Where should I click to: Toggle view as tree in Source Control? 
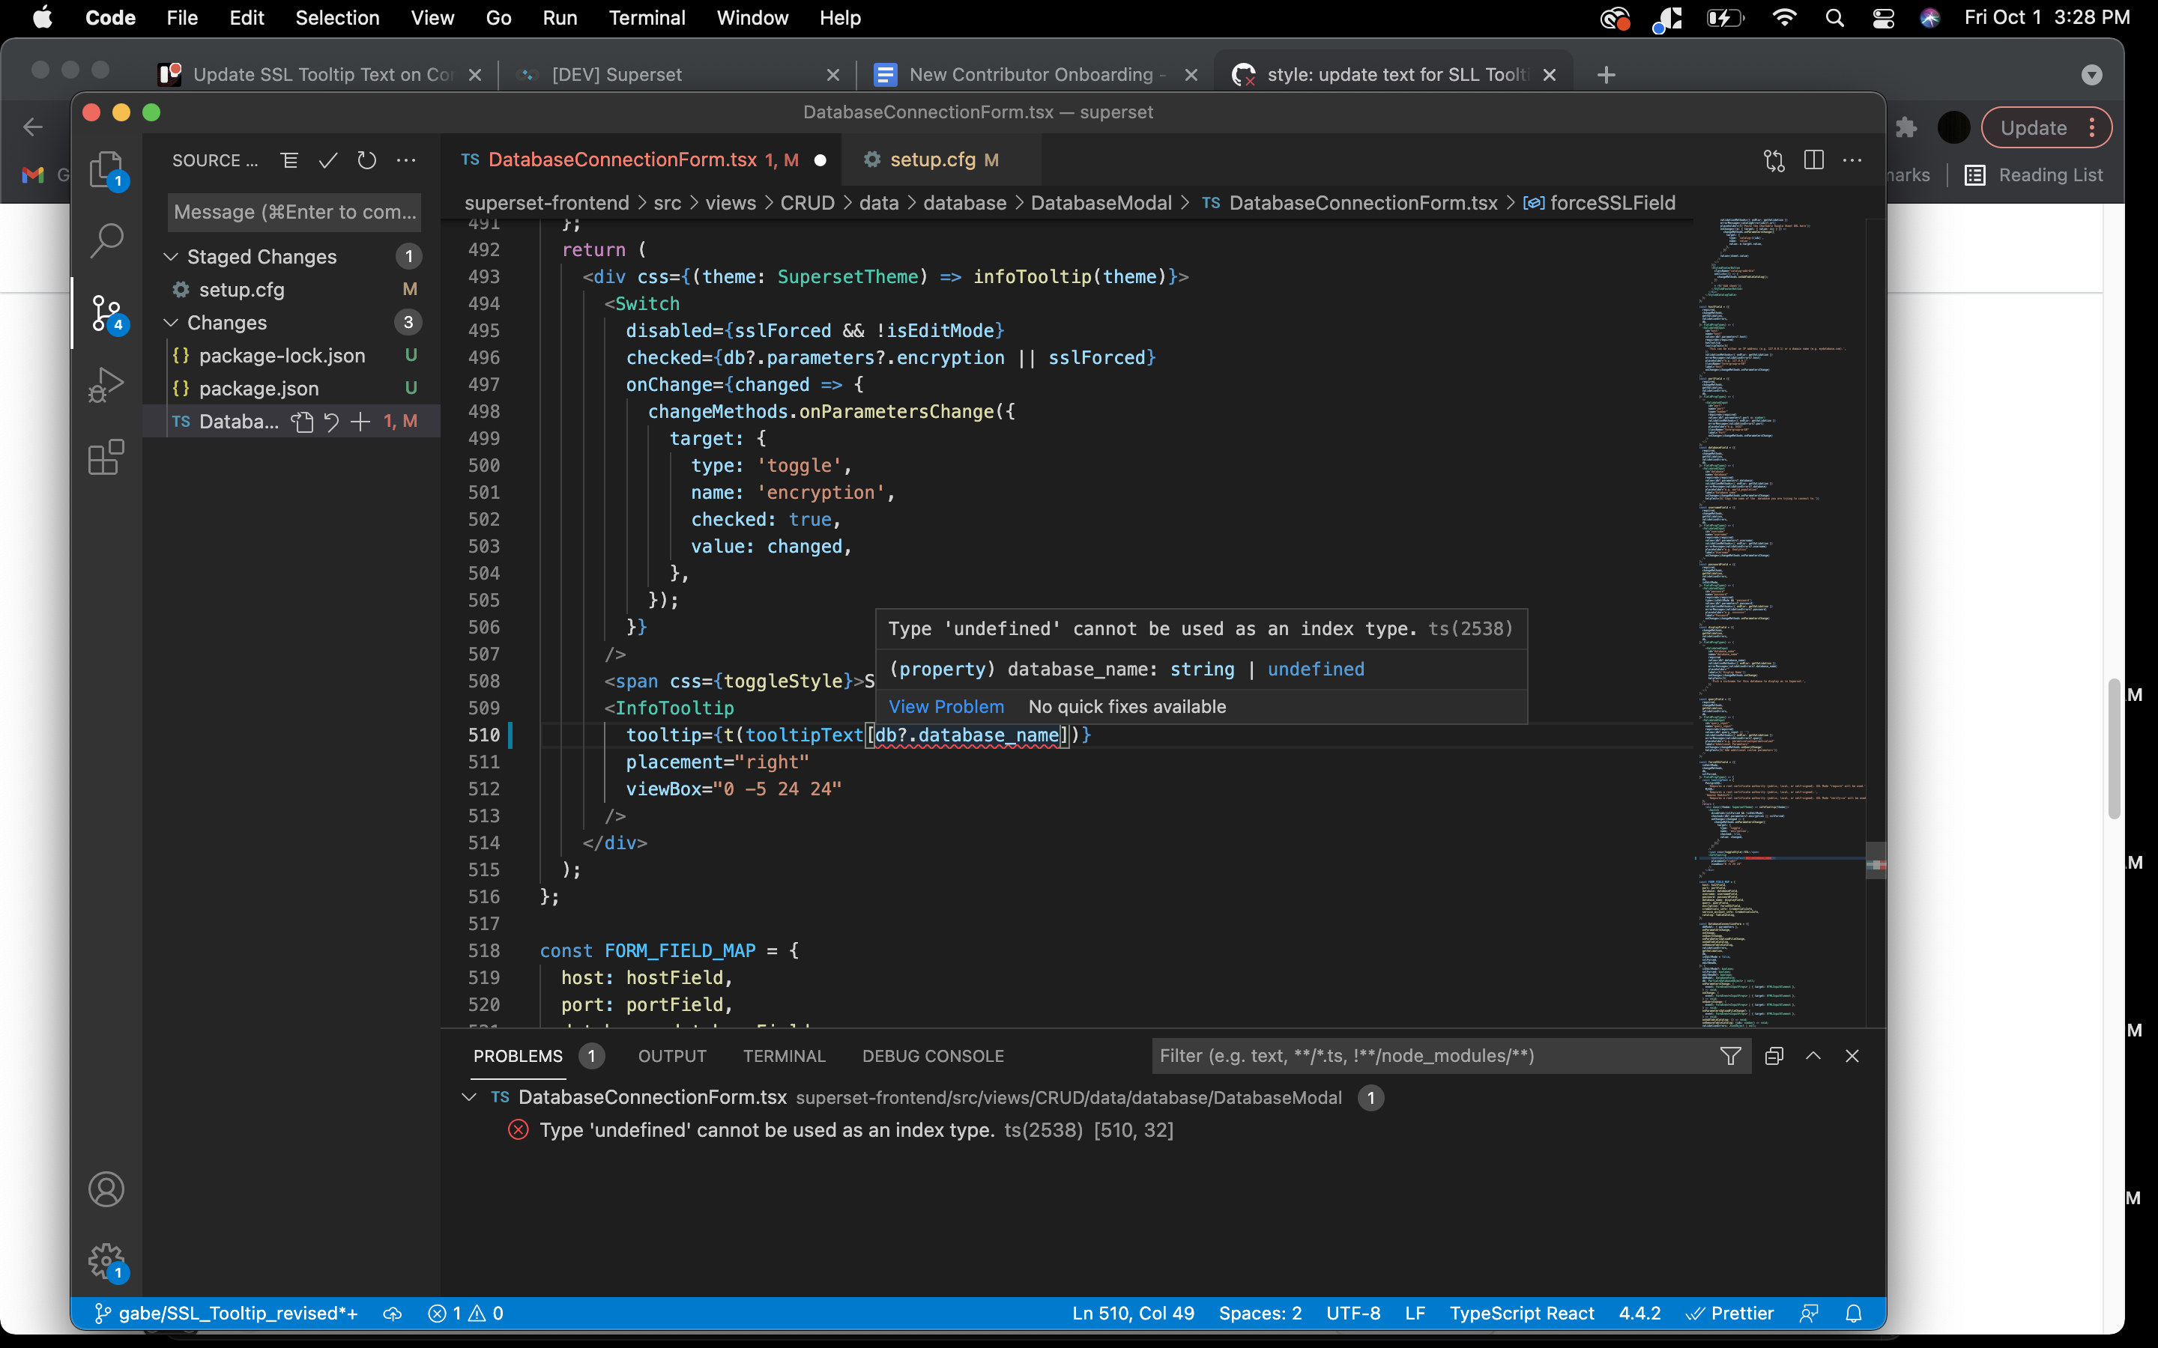coord(289,160)
